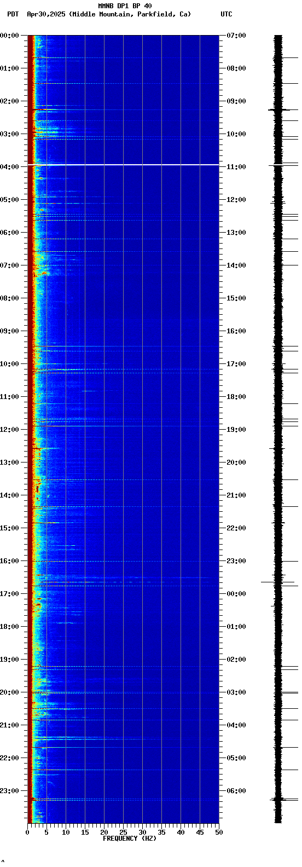Click the 23:00 label on PDT axis
302x867 pixels.
[10, 791]
